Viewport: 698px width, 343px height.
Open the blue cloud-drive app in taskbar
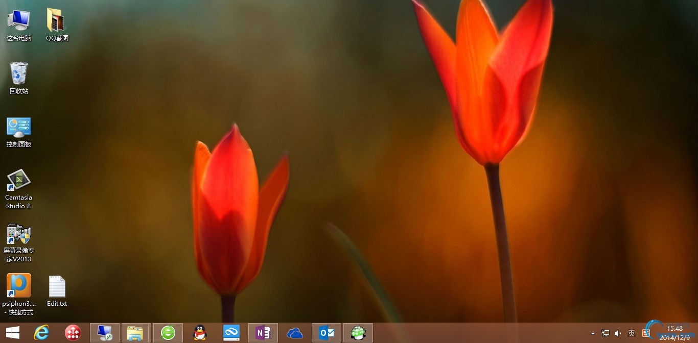click(x=231, y=333)
